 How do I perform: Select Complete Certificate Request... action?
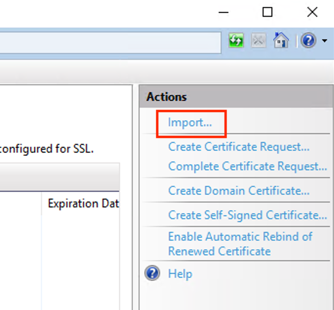point(248,166)
